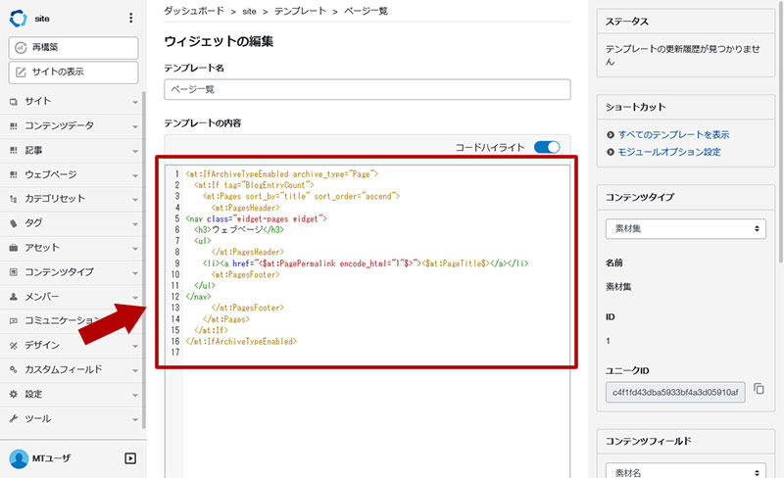Viewport: 784px width, 478px height.
Task: Open the 設定 menu item
Action: (73, 394)
